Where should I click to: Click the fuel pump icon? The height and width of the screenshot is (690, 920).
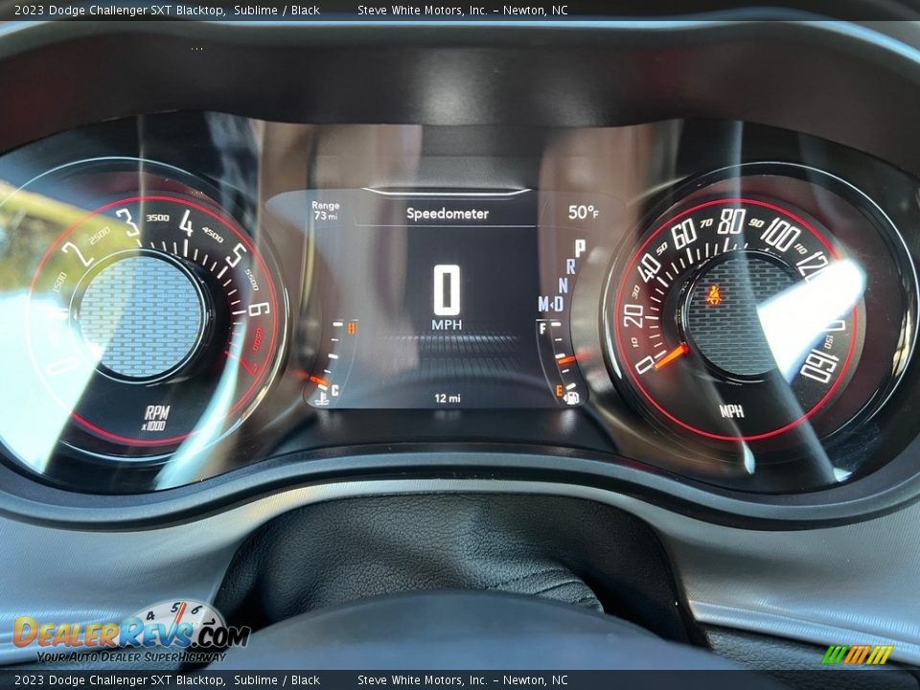coord(571,399)
